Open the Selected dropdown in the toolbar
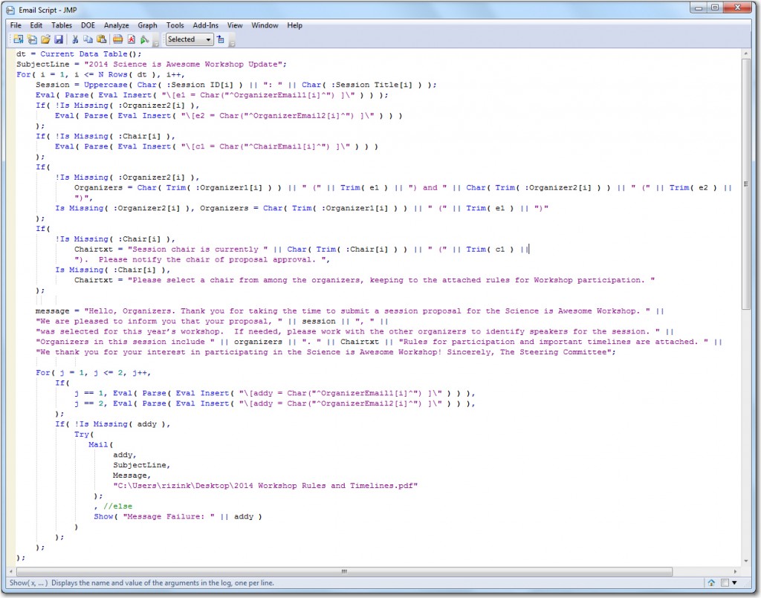 tap(190, 39)
